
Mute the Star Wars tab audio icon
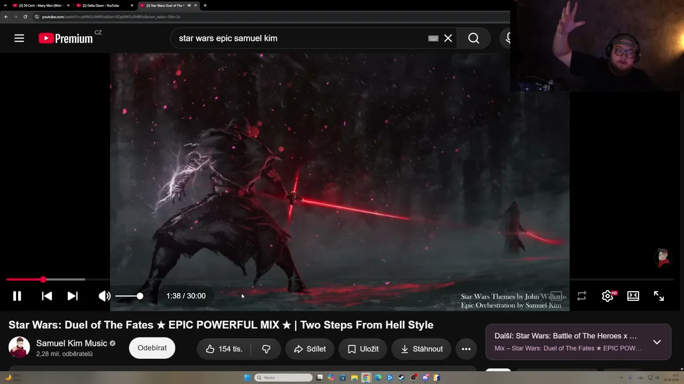tap(189, 5)
